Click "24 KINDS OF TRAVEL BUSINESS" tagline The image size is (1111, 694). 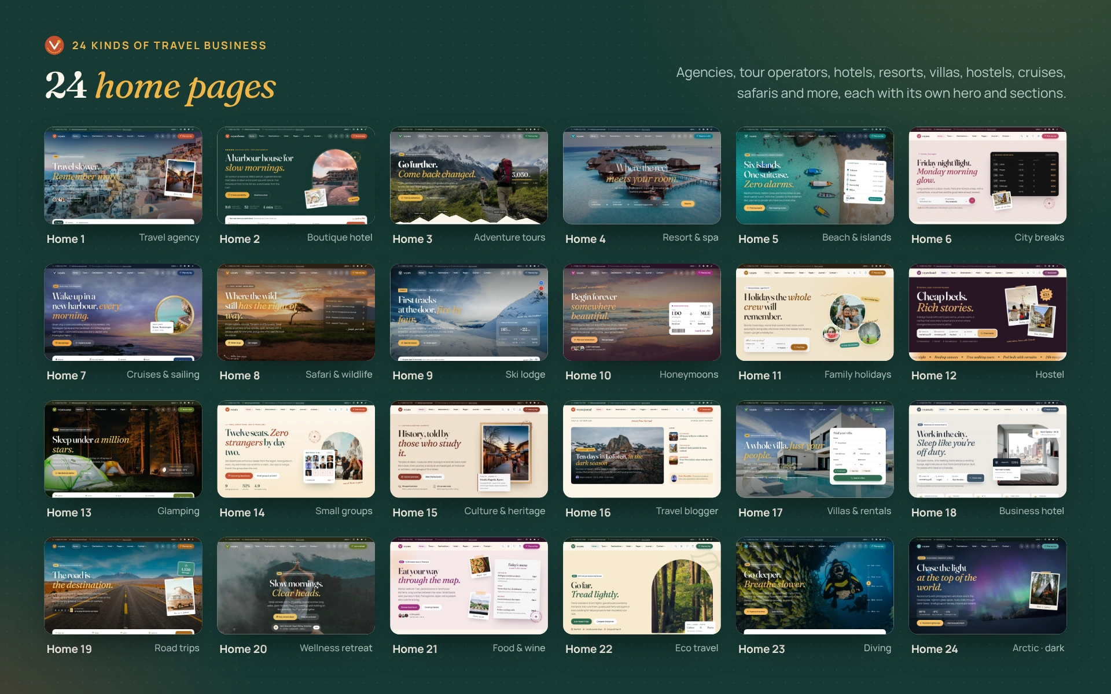click(169, 46)
